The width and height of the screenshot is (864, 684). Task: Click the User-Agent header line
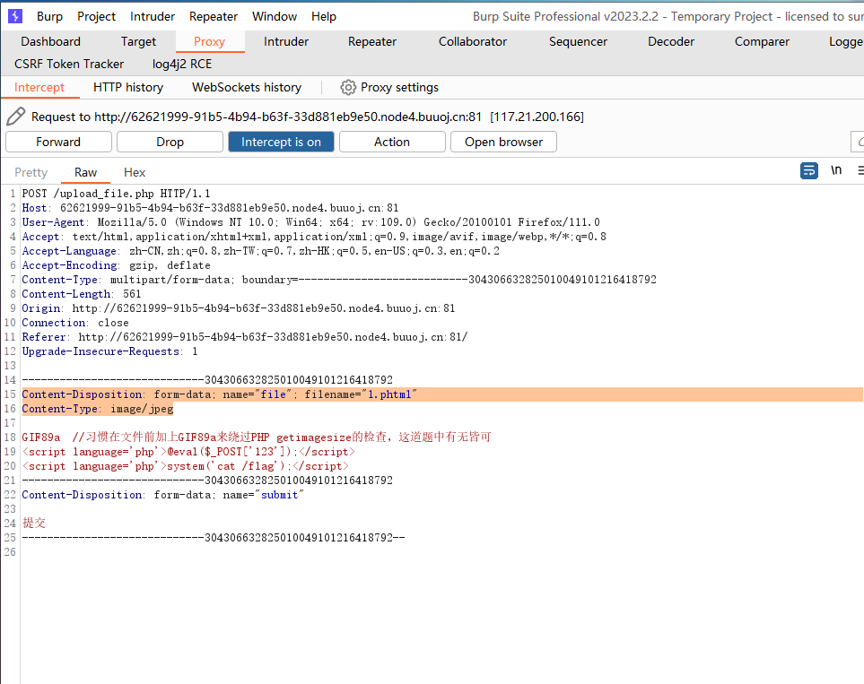pos(310,222)
